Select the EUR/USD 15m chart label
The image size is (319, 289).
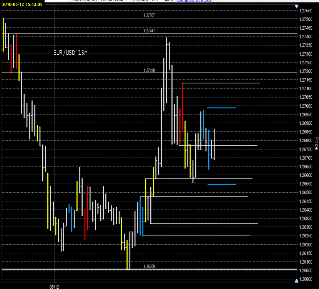(70, 53)
